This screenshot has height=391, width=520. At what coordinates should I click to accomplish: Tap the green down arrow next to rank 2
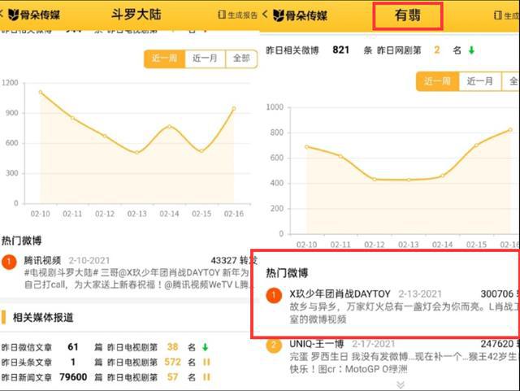(x=471, y=50)
